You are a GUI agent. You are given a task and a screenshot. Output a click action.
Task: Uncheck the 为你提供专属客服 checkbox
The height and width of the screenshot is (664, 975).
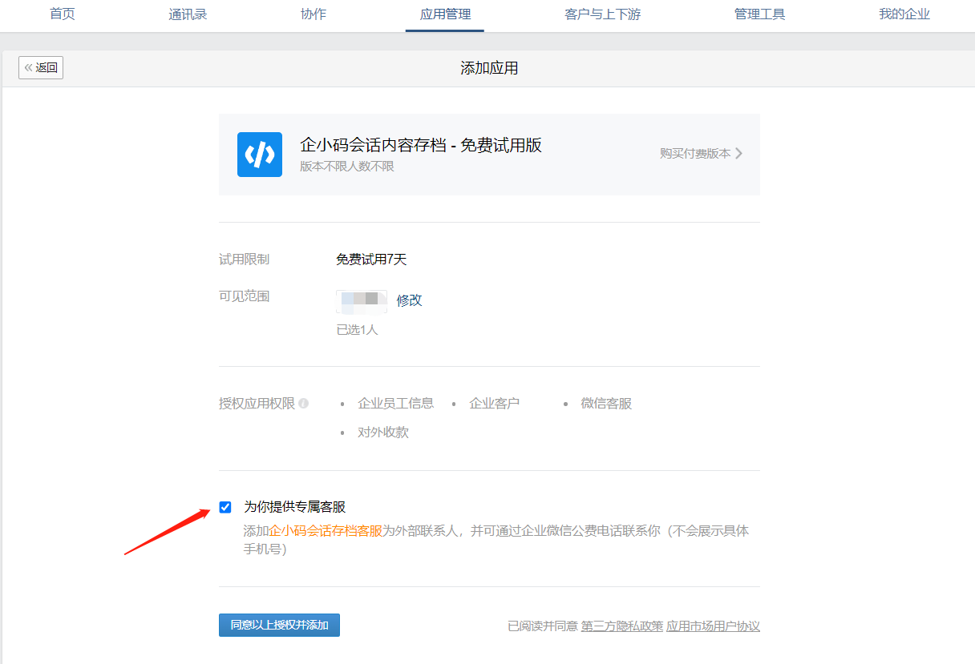click(x=225, y=507)
